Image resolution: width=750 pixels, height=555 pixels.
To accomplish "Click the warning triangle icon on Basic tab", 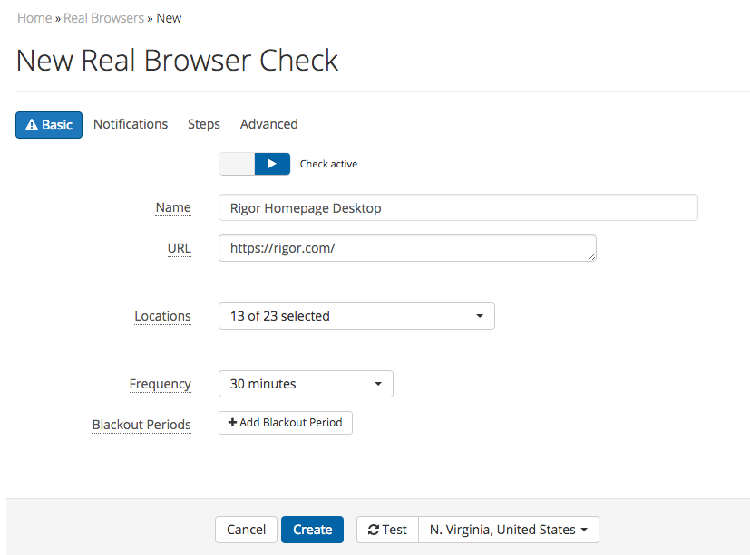I will click(x=32, y=125).
